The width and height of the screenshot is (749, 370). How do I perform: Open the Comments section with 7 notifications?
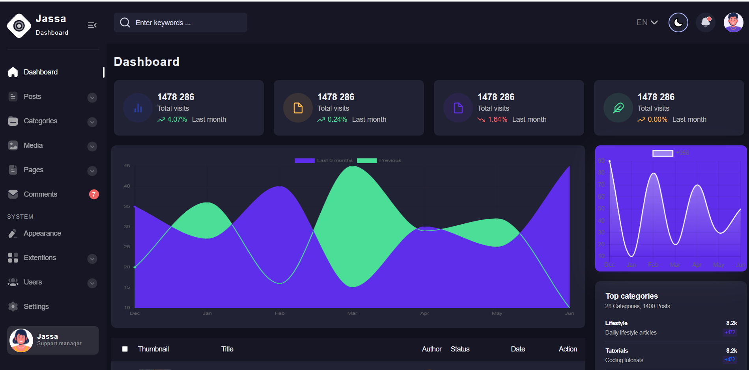pyautogui.click(x=41, y=194)
